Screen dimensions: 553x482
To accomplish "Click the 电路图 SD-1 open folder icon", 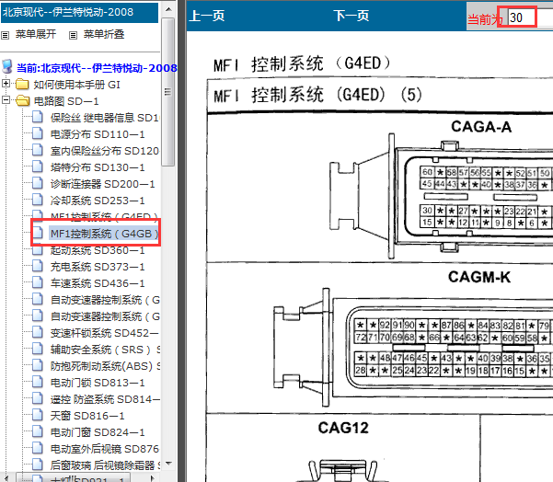I will (x=23, y=101).
